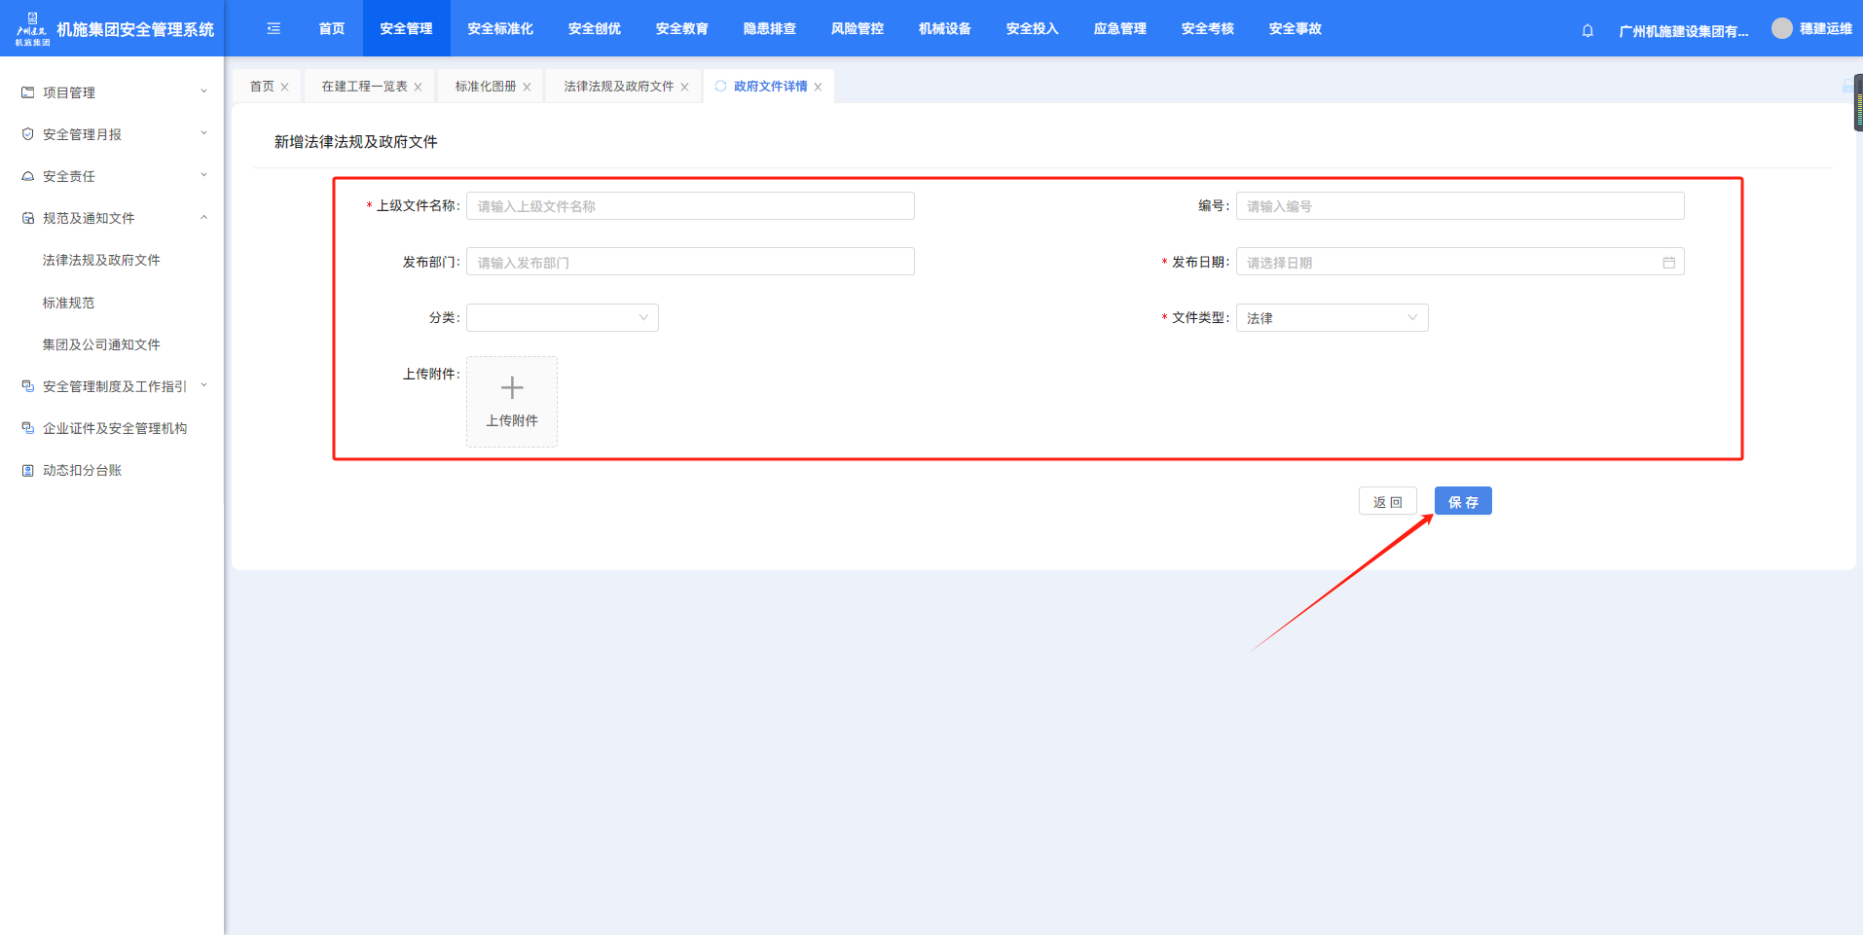Switch to the 首页 page tab
Image resolution: width=1863 pixels, height=935 pixels.
point(262,87)
